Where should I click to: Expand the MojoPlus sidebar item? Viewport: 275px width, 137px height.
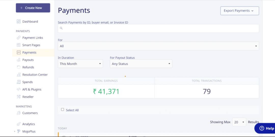(x=15, y=131)
